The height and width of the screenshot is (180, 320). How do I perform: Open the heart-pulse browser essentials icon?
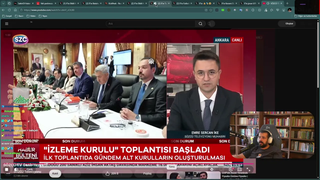click(x=277, y=10)
